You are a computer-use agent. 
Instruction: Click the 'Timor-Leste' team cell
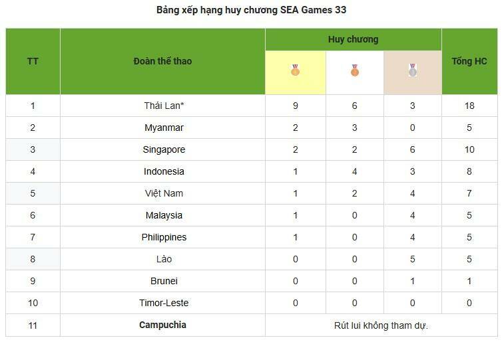point(163,303)
